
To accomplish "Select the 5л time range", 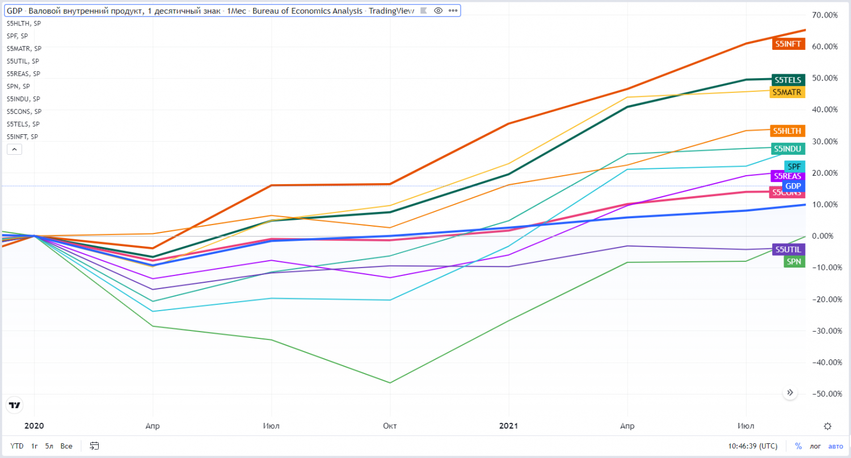I will tap(50, 446).
